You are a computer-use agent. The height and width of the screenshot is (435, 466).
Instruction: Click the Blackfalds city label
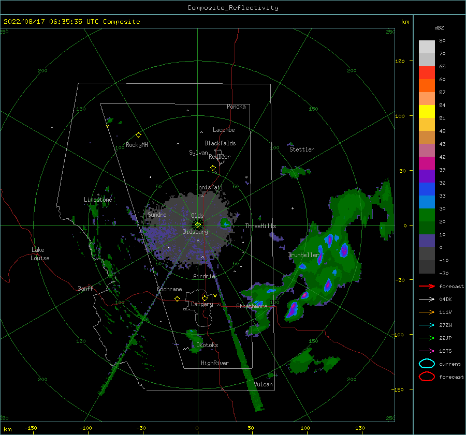click(220, 143)
